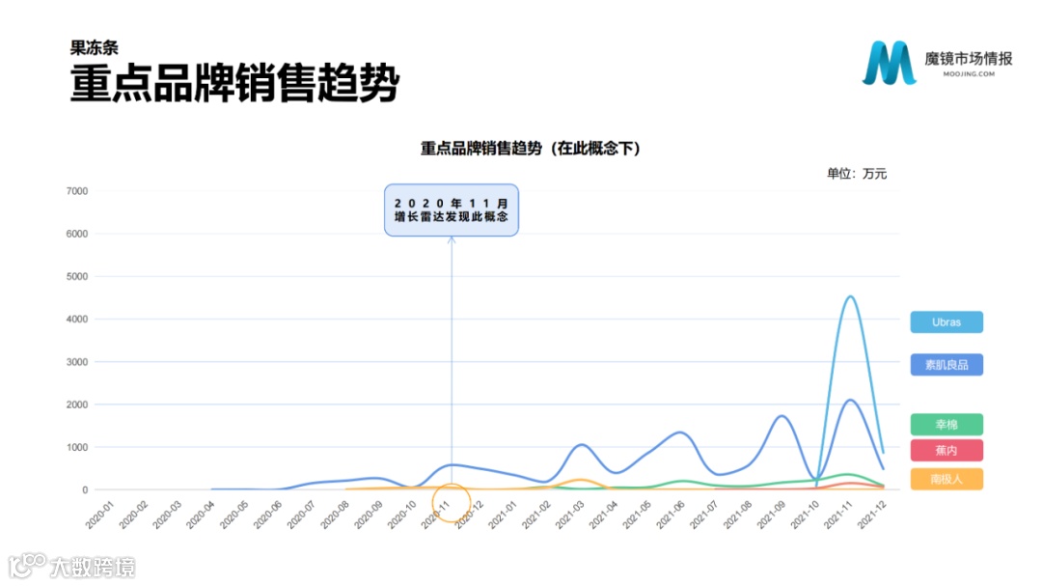Click the 素肌良品 line peak at 2021-06

click(681, 433)
